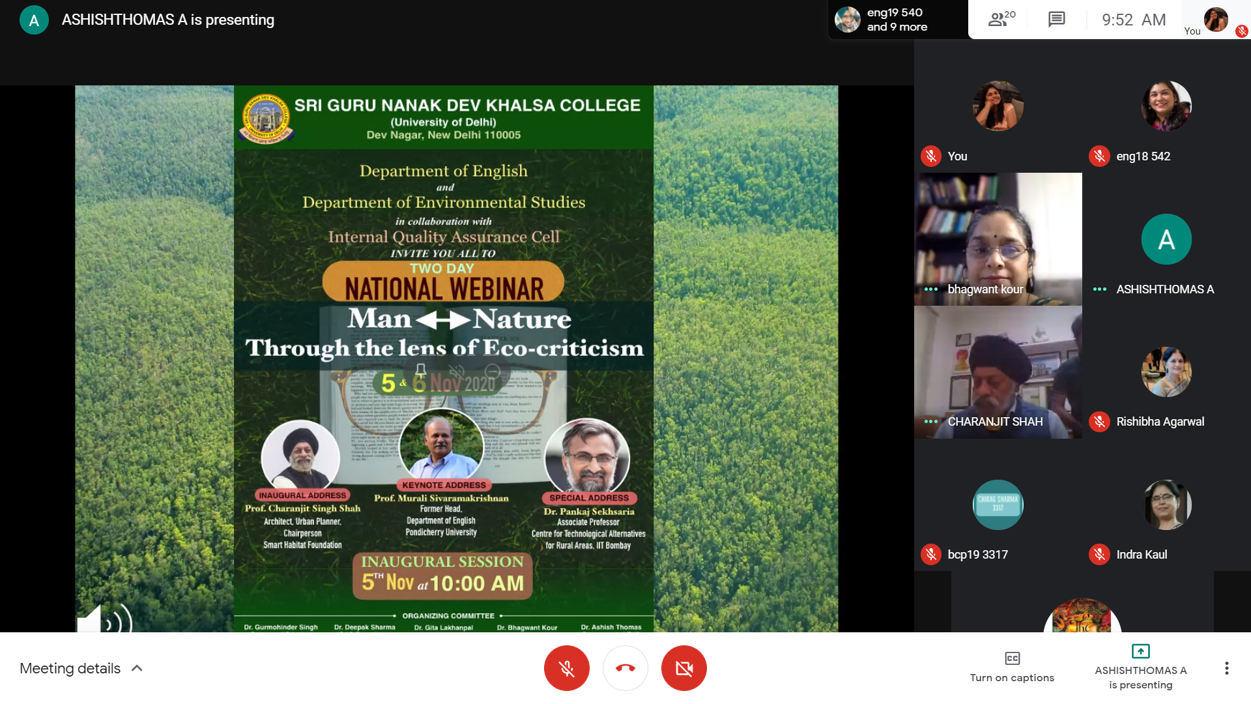Screen dimensions: 1251x704
Task: Expand Meeting details panel
Action: click(x=70, y=668)
